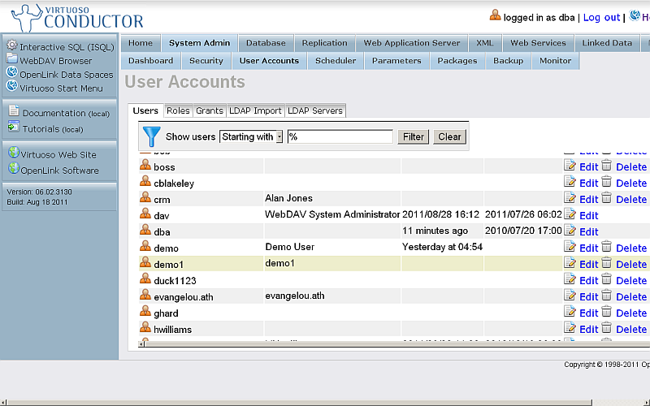Click the XML menu tab
This screenshot has width=650, height=406.
484,43
